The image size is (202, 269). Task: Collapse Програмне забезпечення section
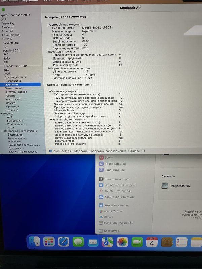click(x=2, y=131)
